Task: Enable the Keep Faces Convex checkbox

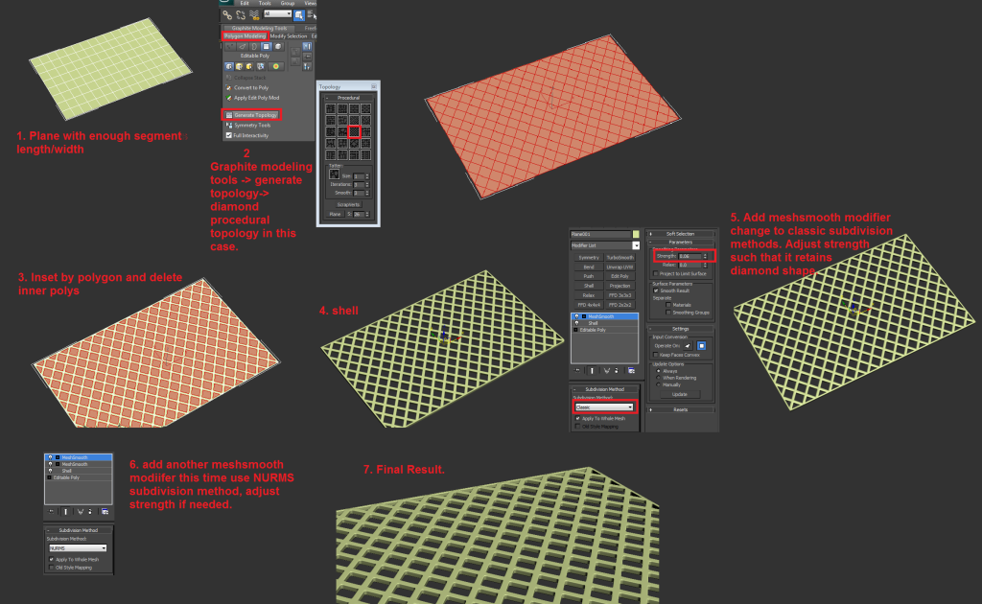Action: 657,355
